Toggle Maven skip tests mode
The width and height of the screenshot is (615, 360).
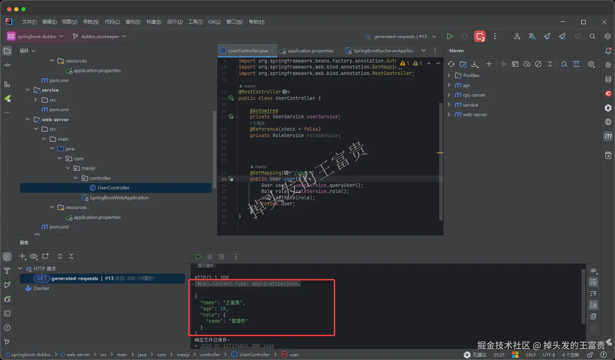[x=538, y=64]
